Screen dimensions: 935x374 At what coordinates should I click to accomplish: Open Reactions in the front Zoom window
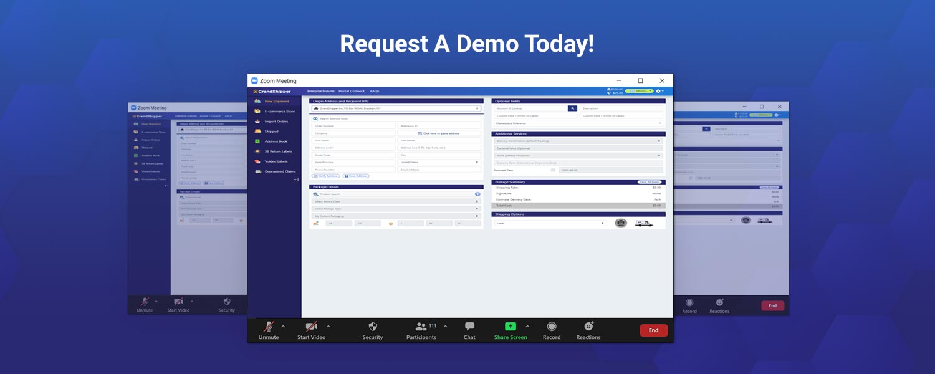click(588, 330)
